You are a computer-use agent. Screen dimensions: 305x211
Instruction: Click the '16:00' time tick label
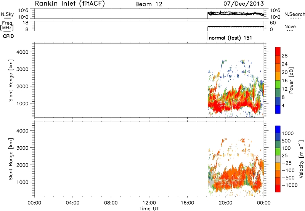[187, 203]
